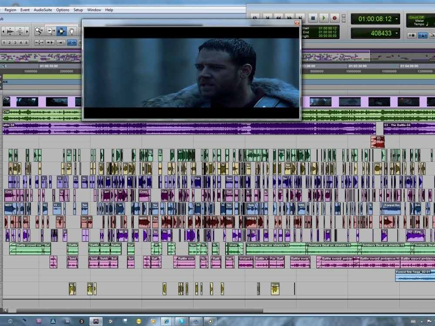The image size is (435, 326).
Task: Zoom in horizontally with right arrow
Action: tap(27, 31)
